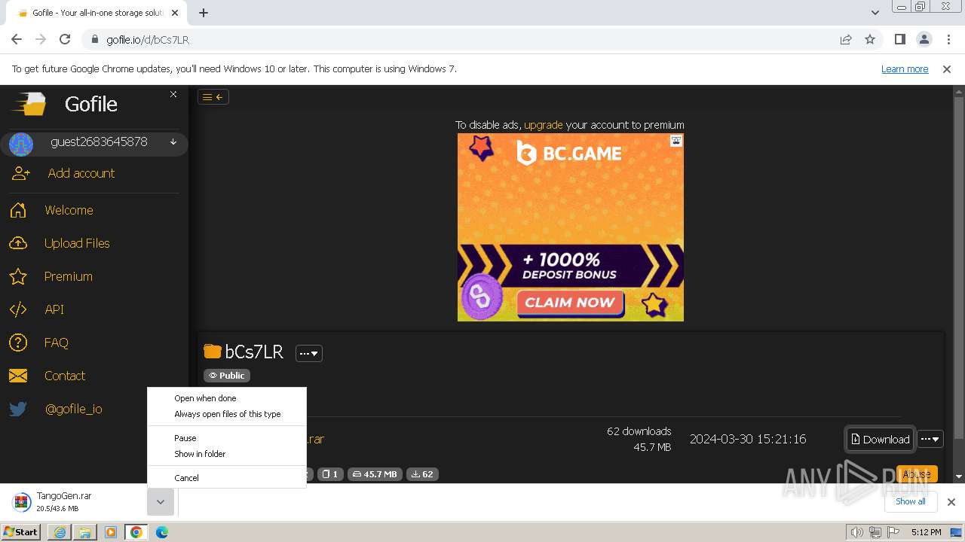Dismiss the Chrome update notice
The image size is (965, 542).
click(x=947, y=69)
